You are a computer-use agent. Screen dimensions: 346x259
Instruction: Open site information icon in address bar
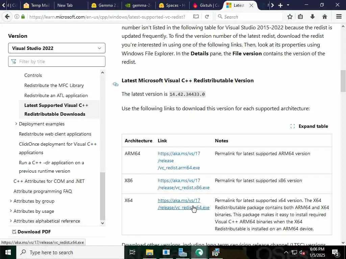17,17
